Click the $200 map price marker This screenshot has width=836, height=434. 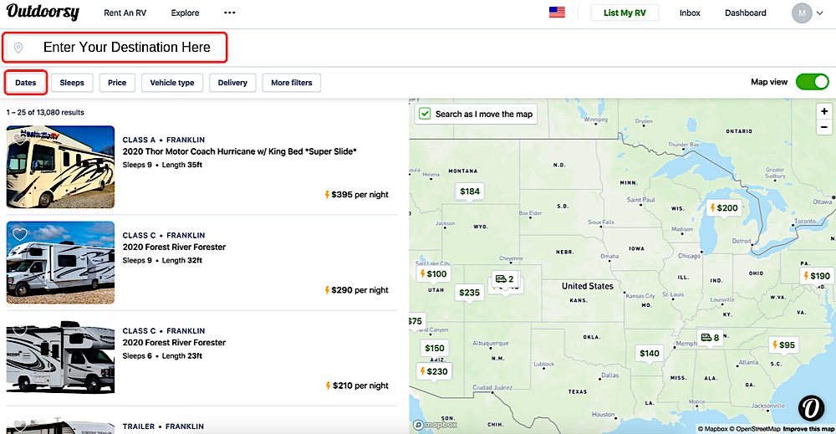pos(723,208)
